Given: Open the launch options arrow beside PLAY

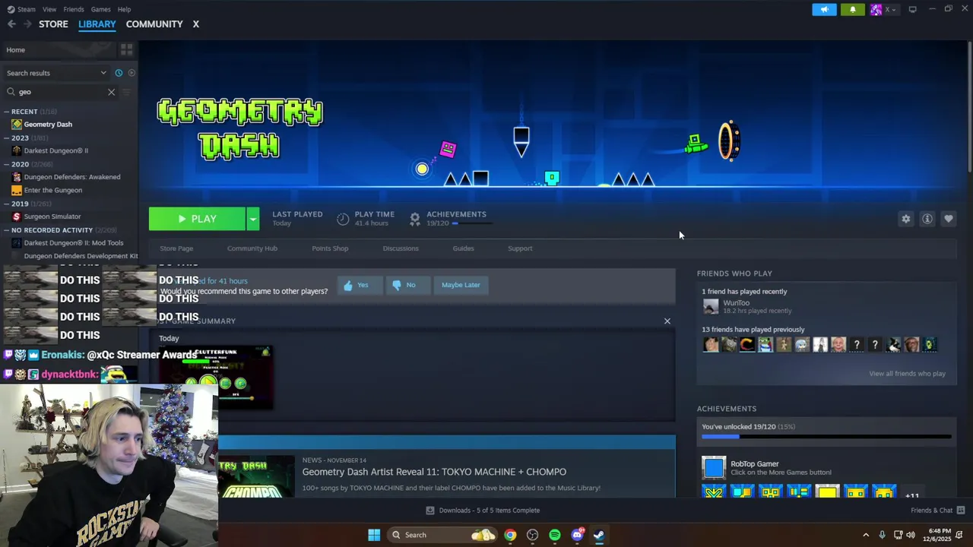Looking at the screenshot, I should (x=253, y=219).
